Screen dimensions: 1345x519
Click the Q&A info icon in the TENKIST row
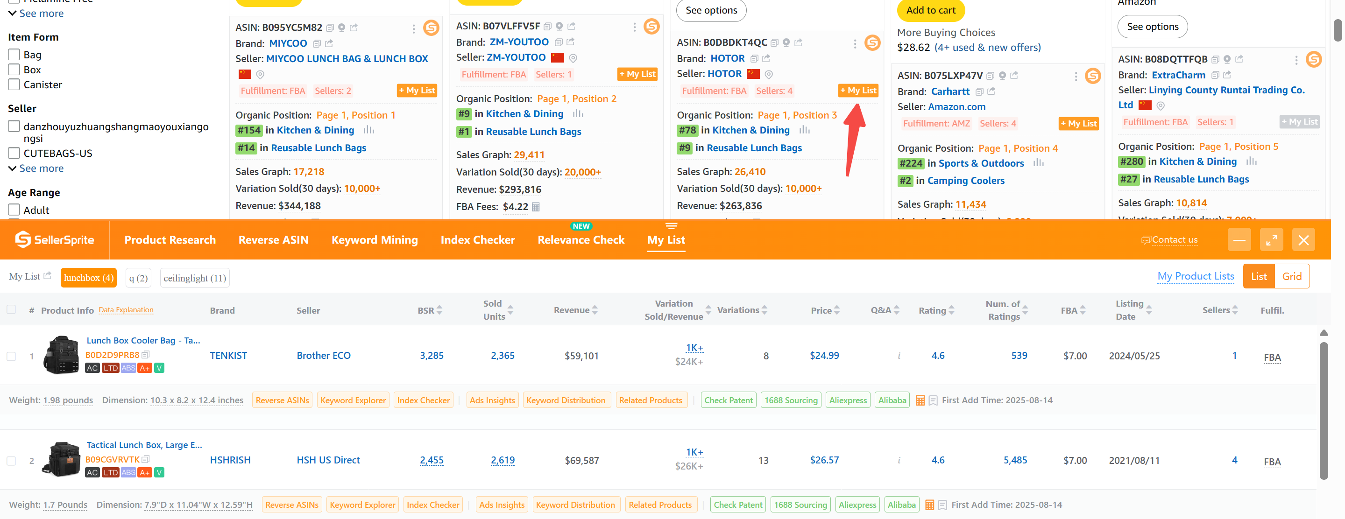coord(899,356)
